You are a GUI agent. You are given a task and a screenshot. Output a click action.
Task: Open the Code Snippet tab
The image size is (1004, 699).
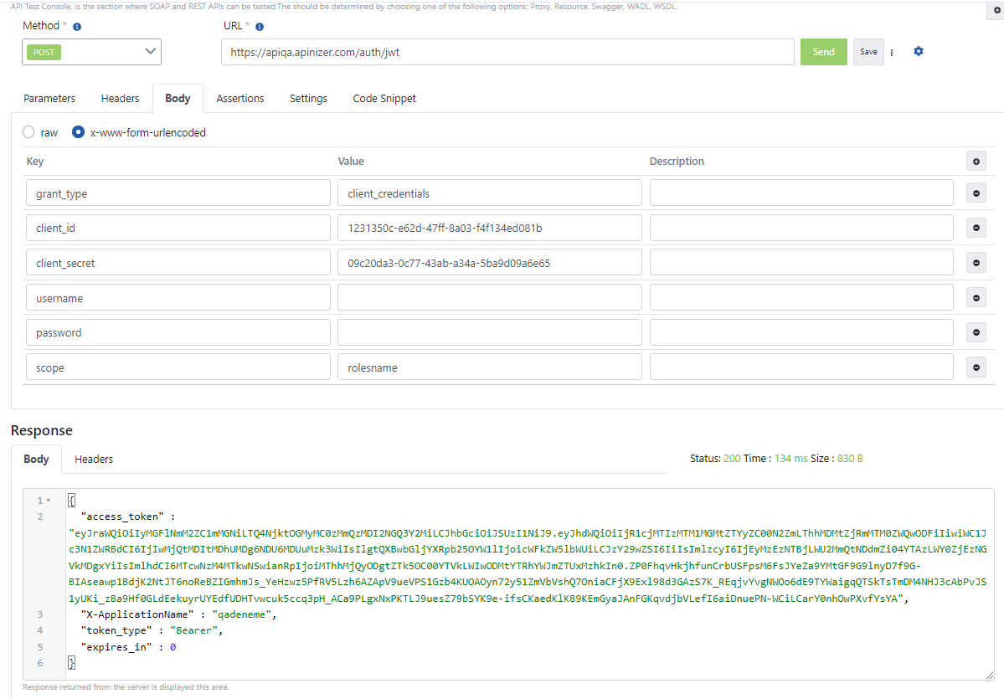coord(384,99)
